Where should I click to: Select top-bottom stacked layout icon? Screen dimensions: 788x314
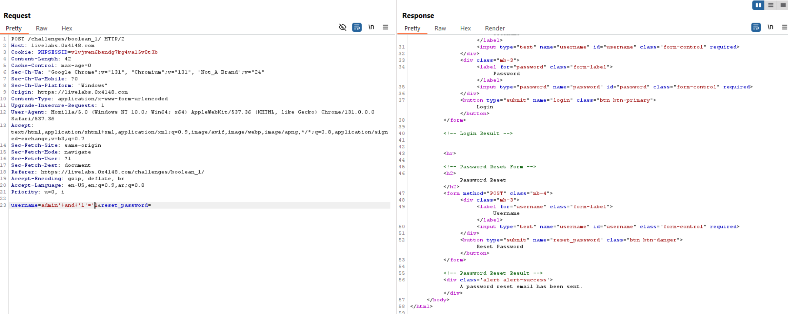(x=771, y=5)
